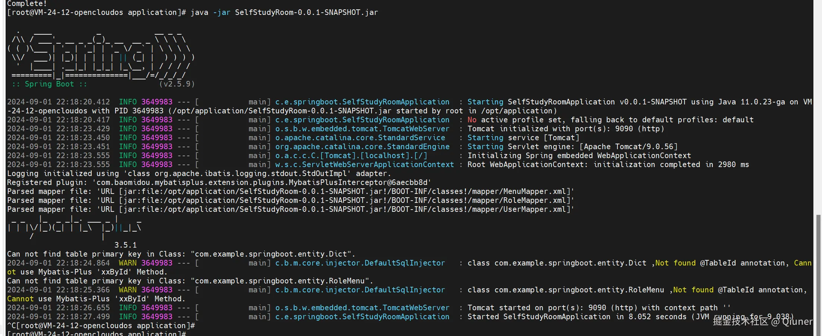Viewport: 822px width, 336px height.
Task: Click the timestamp '2024-09-01 22:18:23.450'
Action: coord(59,138)
